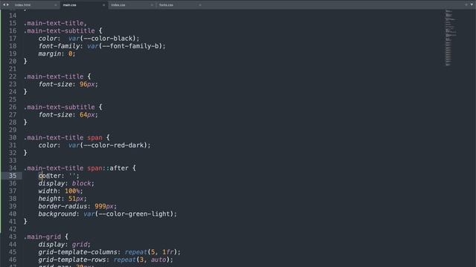Click line number 35 in the gutter
Viewport: 476px width, 267px height.
click(13, 176)
